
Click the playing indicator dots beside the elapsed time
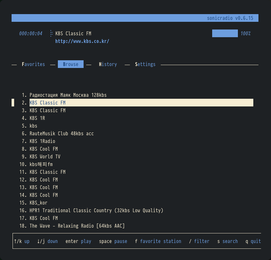pos(51,33)
